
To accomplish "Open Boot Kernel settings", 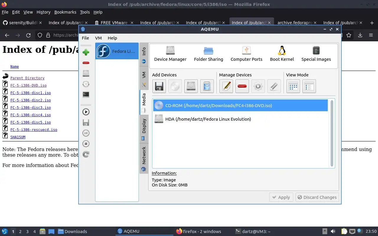I will tap(282, 54).
